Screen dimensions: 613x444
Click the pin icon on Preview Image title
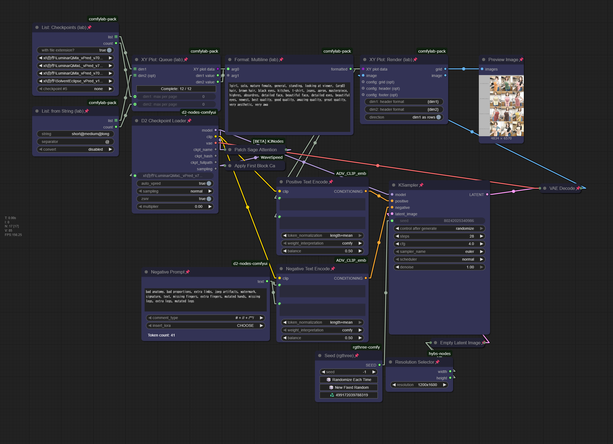click(521, 60)
